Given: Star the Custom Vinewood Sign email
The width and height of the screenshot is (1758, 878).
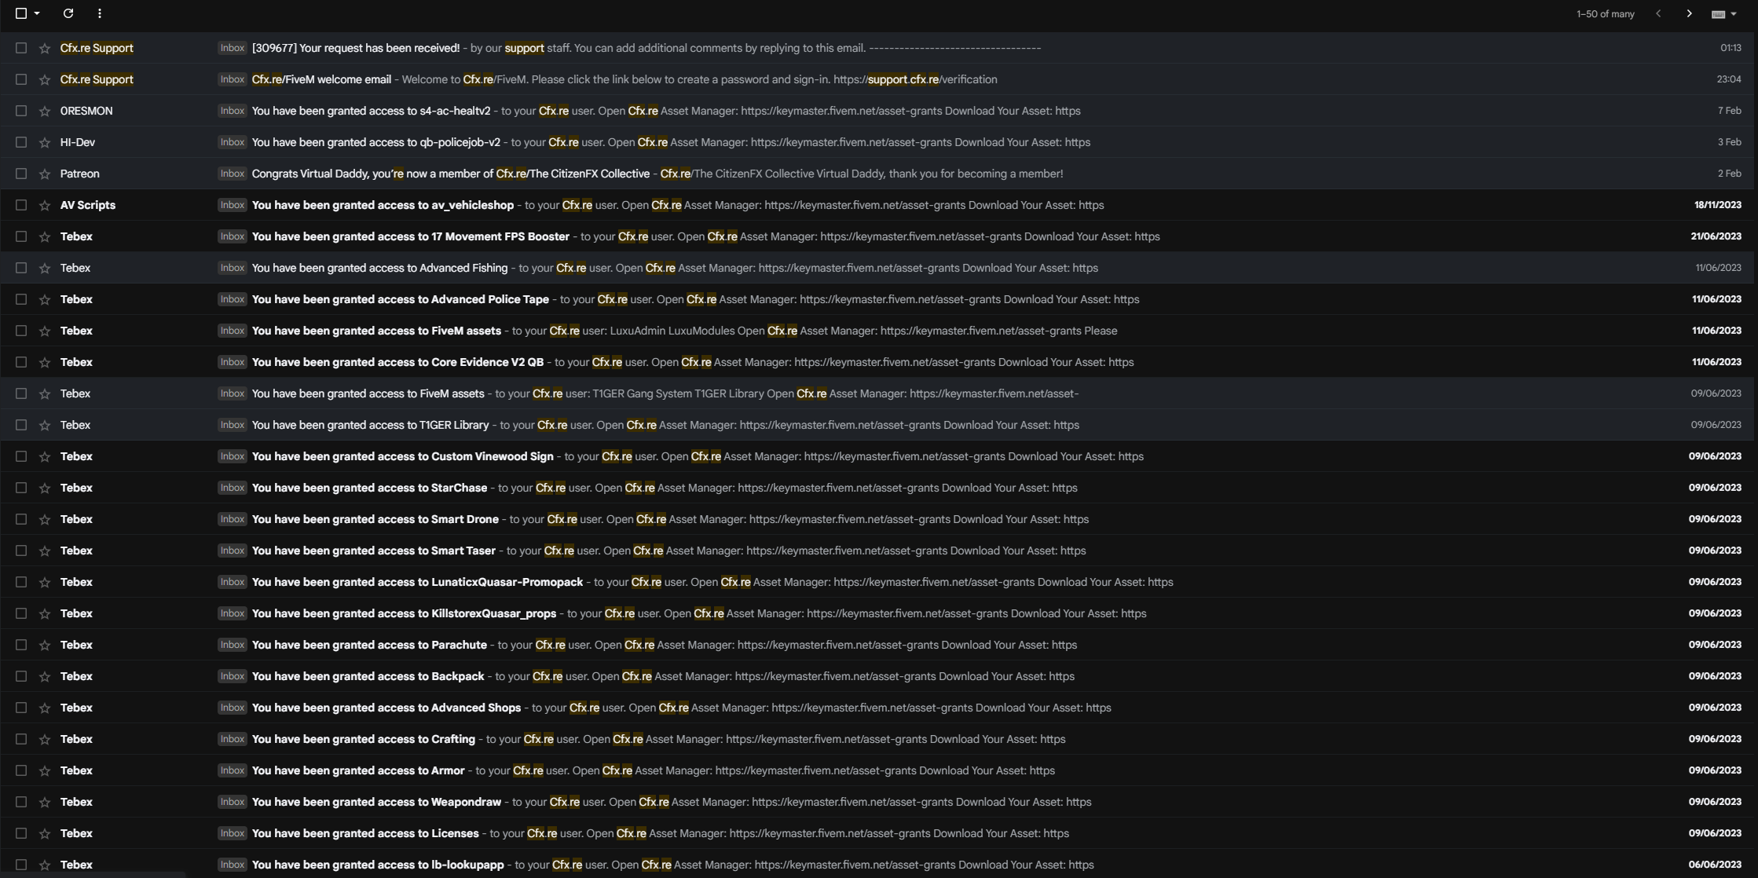Looking at the screenshot, I should click(45, 456).
